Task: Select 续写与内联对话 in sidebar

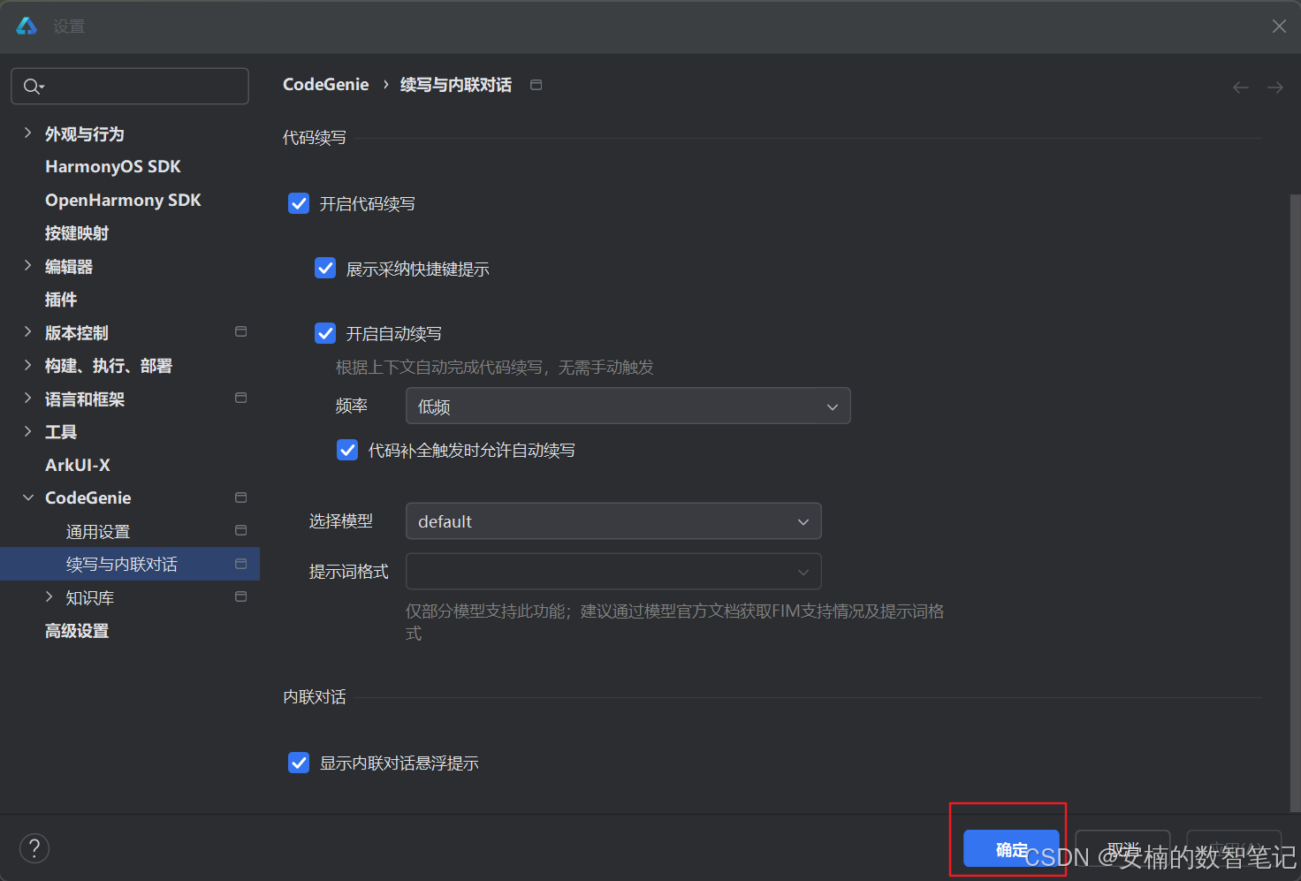Action: (130, 564)
